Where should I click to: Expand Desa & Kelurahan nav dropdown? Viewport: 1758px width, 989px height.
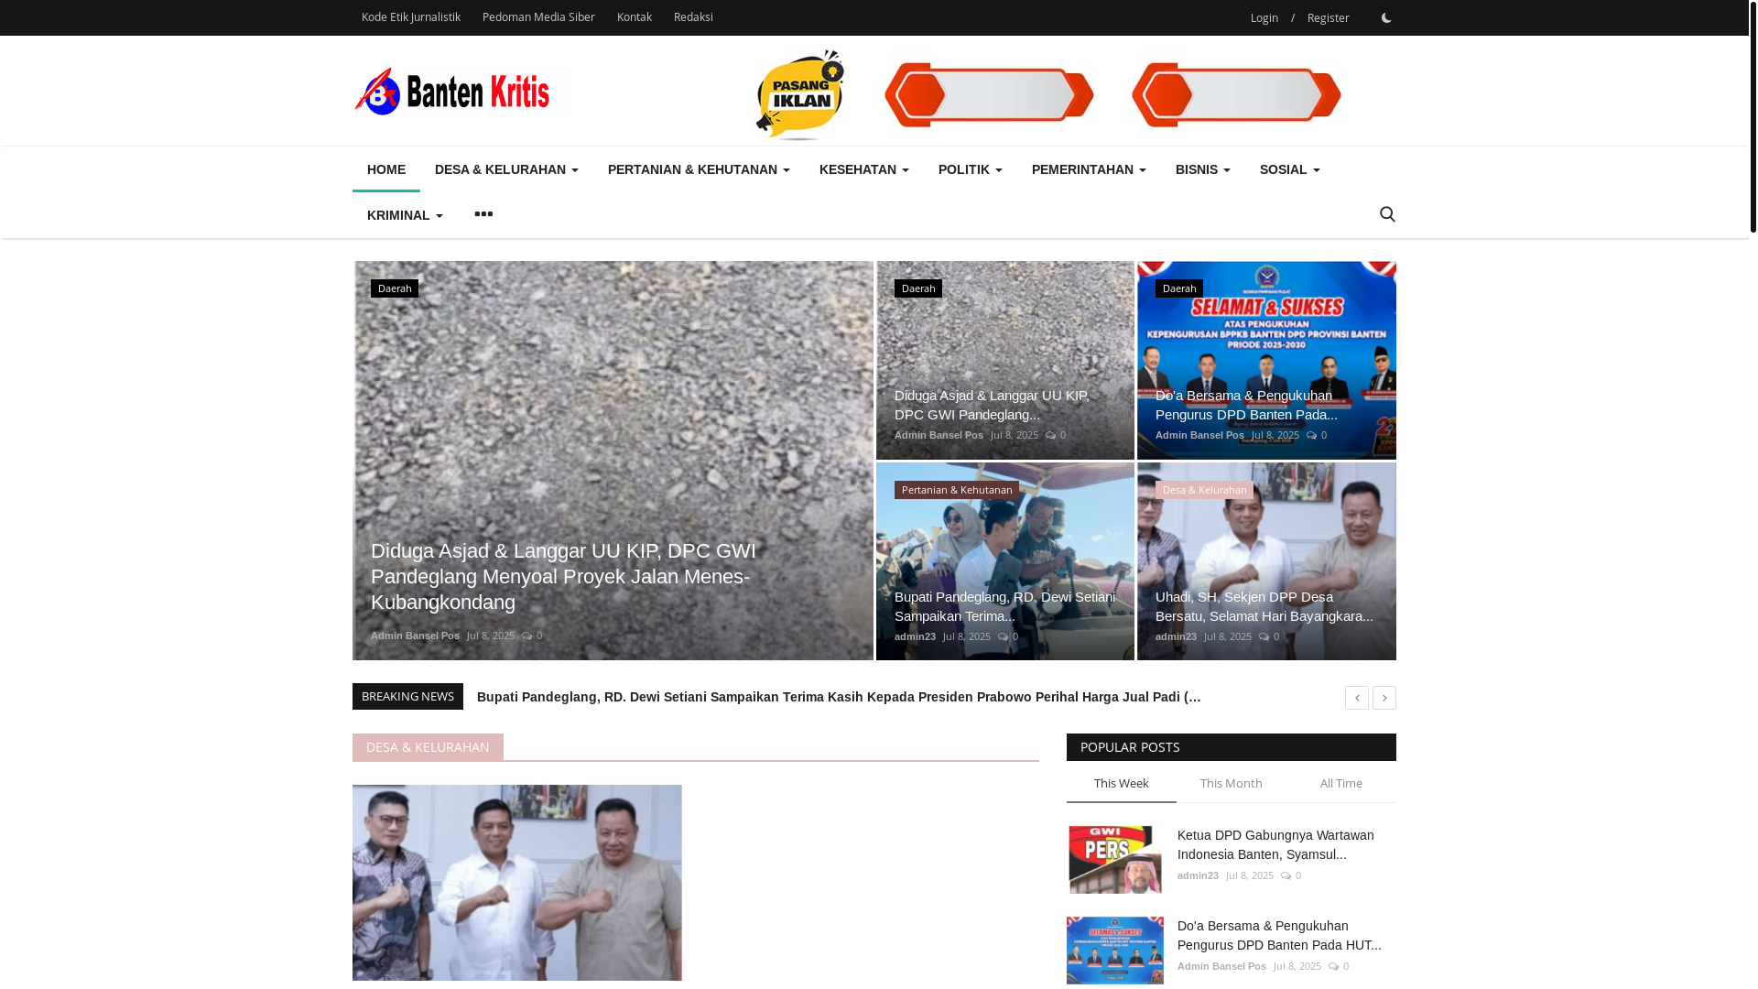[506, 169]
